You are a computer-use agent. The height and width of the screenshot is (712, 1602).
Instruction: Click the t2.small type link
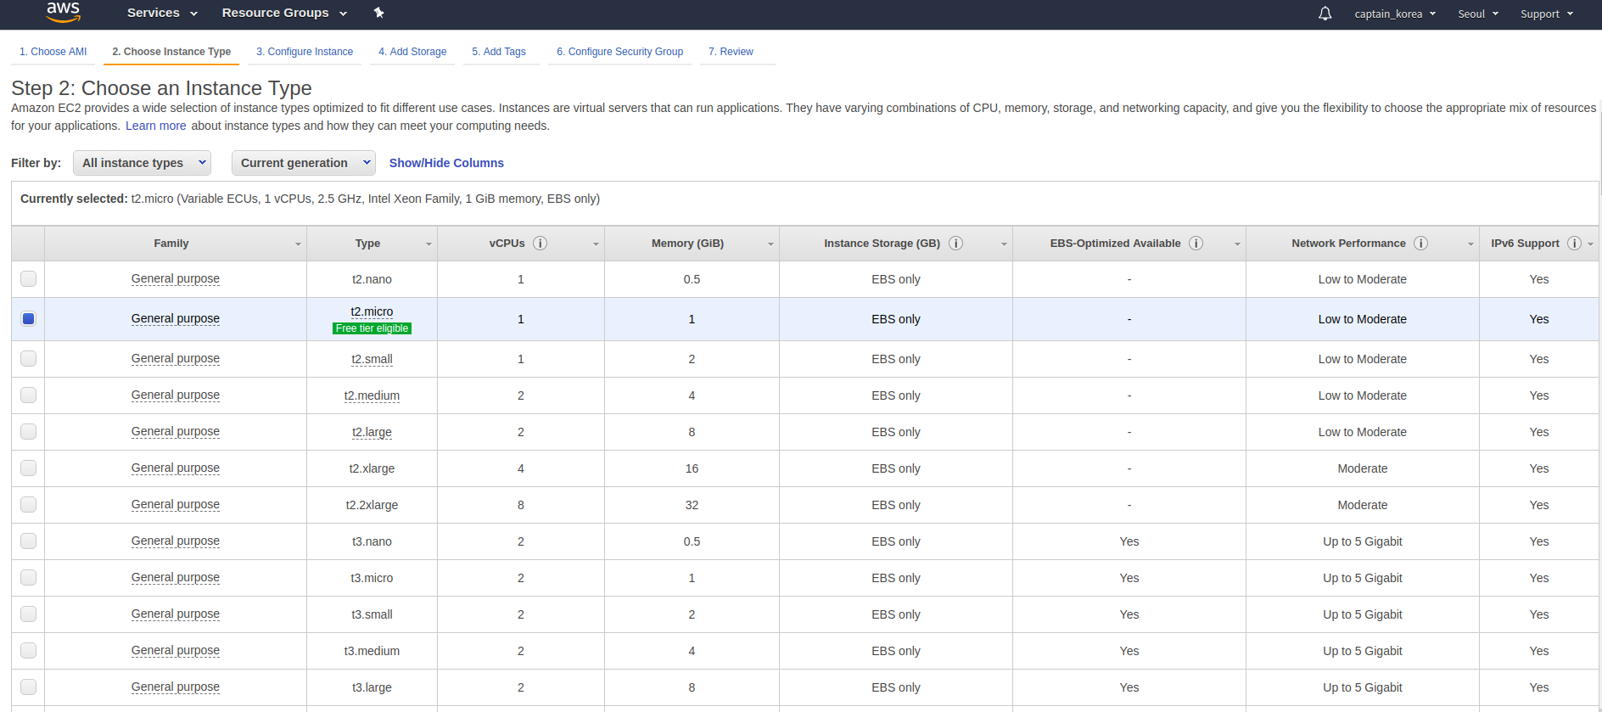[372, 359]
